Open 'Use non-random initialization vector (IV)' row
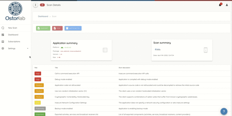The width and height of the screenshot is (232, 116). click(131, 91)
